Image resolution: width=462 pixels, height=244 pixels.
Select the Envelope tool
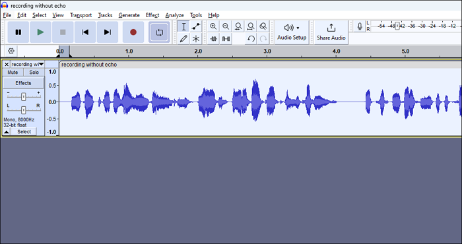click(x=196, y=26)
